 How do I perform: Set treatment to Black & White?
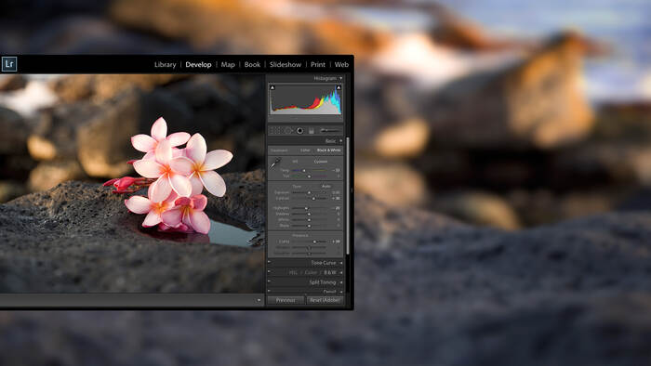(x=329, y=150)
